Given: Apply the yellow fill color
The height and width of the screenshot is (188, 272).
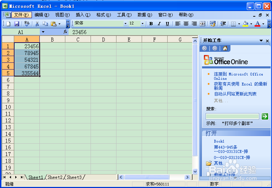Looking at the screenshot, I should (x=245, y=24).
